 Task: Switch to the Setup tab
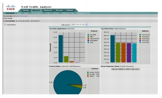(x=26, y=10)
